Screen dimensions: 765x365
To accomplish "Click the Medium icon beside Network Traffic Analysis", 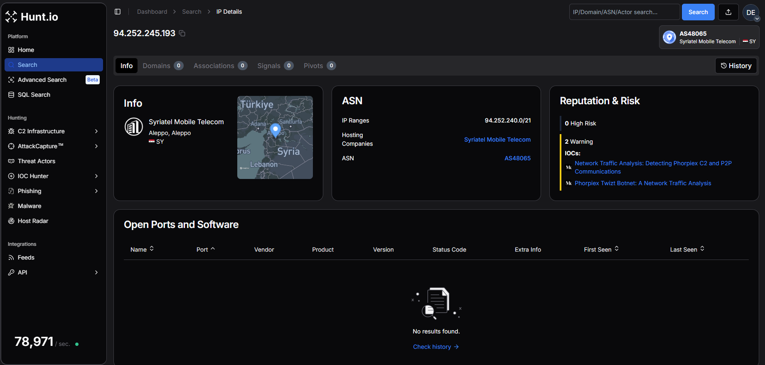I will (x=569, y=167).
